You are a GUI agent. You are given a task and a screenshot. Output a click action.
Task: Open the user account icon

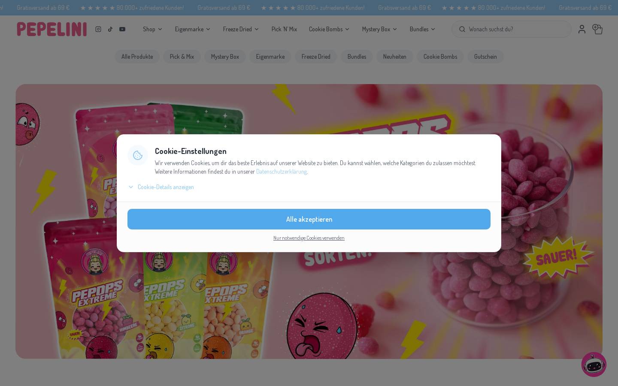pos(582,29)
